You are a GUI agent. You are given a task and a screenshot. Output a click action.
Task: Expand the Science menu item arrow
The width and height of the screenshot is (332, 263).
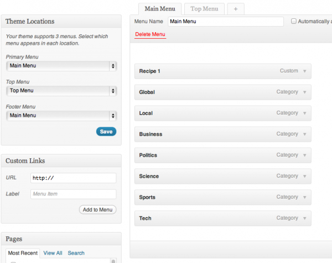(x=304, y=177)
